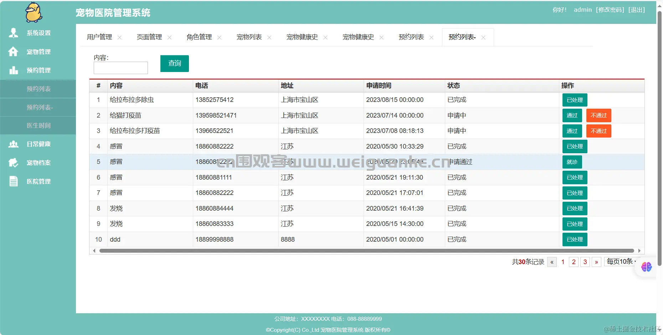Screen dimensions: 663x335
Task: Click the 预约管理 bar chart icon
Action: coord(14,70)
